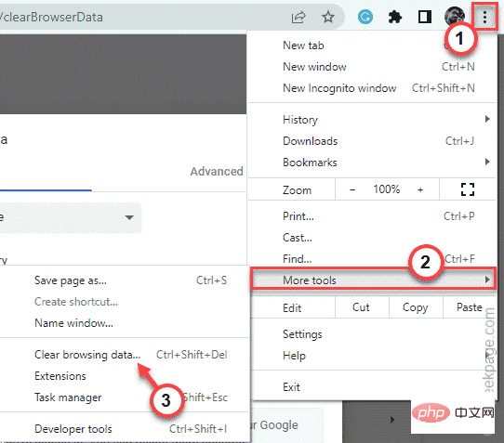The height and width of the screenshot is (443, 504).
Task: Choose Exit to close Chrome
Action: (372, 387)
